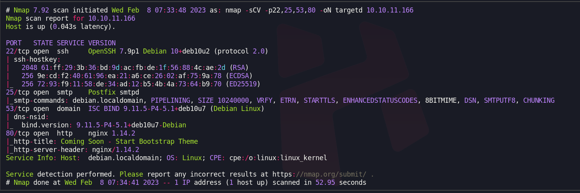Click the RSA hostkey label
The image size is (580, 193).
coord(239,68)
